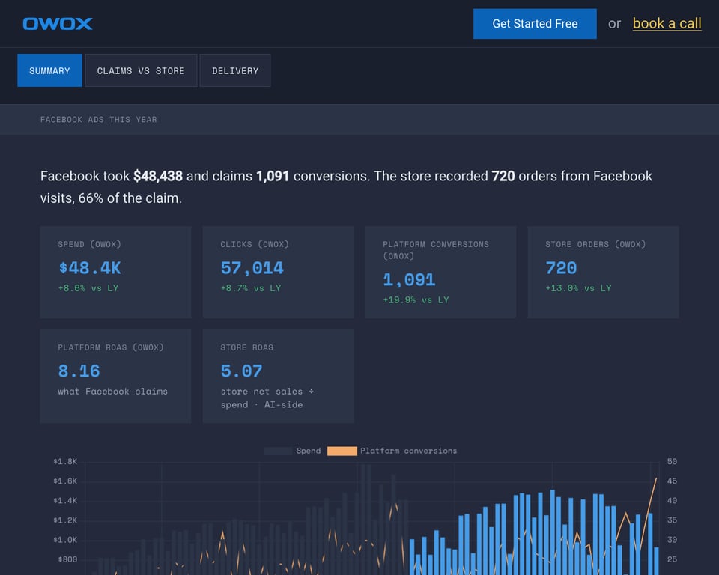Click the Clicks value 57,014
This screenshot has width=719, height=575.
252,268
